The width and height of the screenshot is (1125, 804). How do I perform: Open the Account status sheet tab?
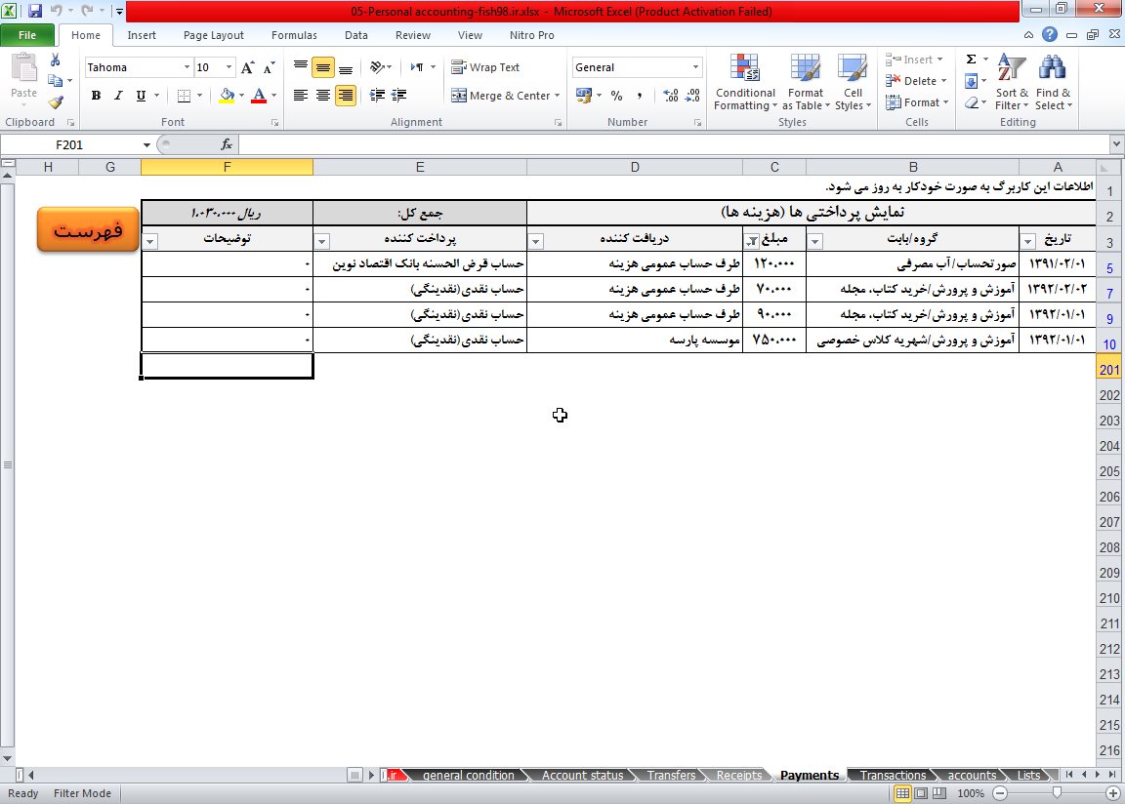pyautogui.click(x=582, y=775)
